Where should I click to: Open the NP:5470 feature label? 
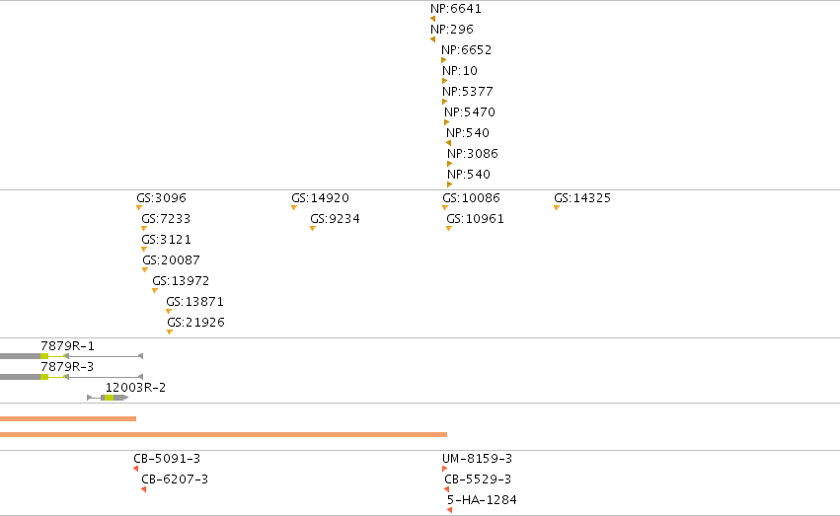point(470,112)
